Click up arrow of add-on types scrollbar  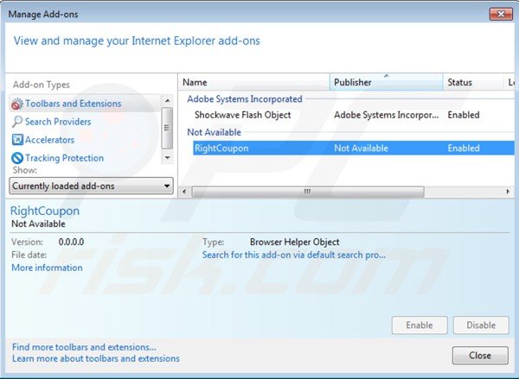pyautogui.click(x=167, y=100)
